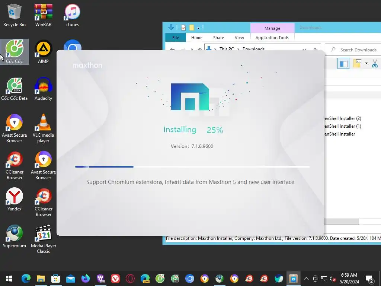
Task: Launch Edge Canary from the taskbar
Action: 145,279
